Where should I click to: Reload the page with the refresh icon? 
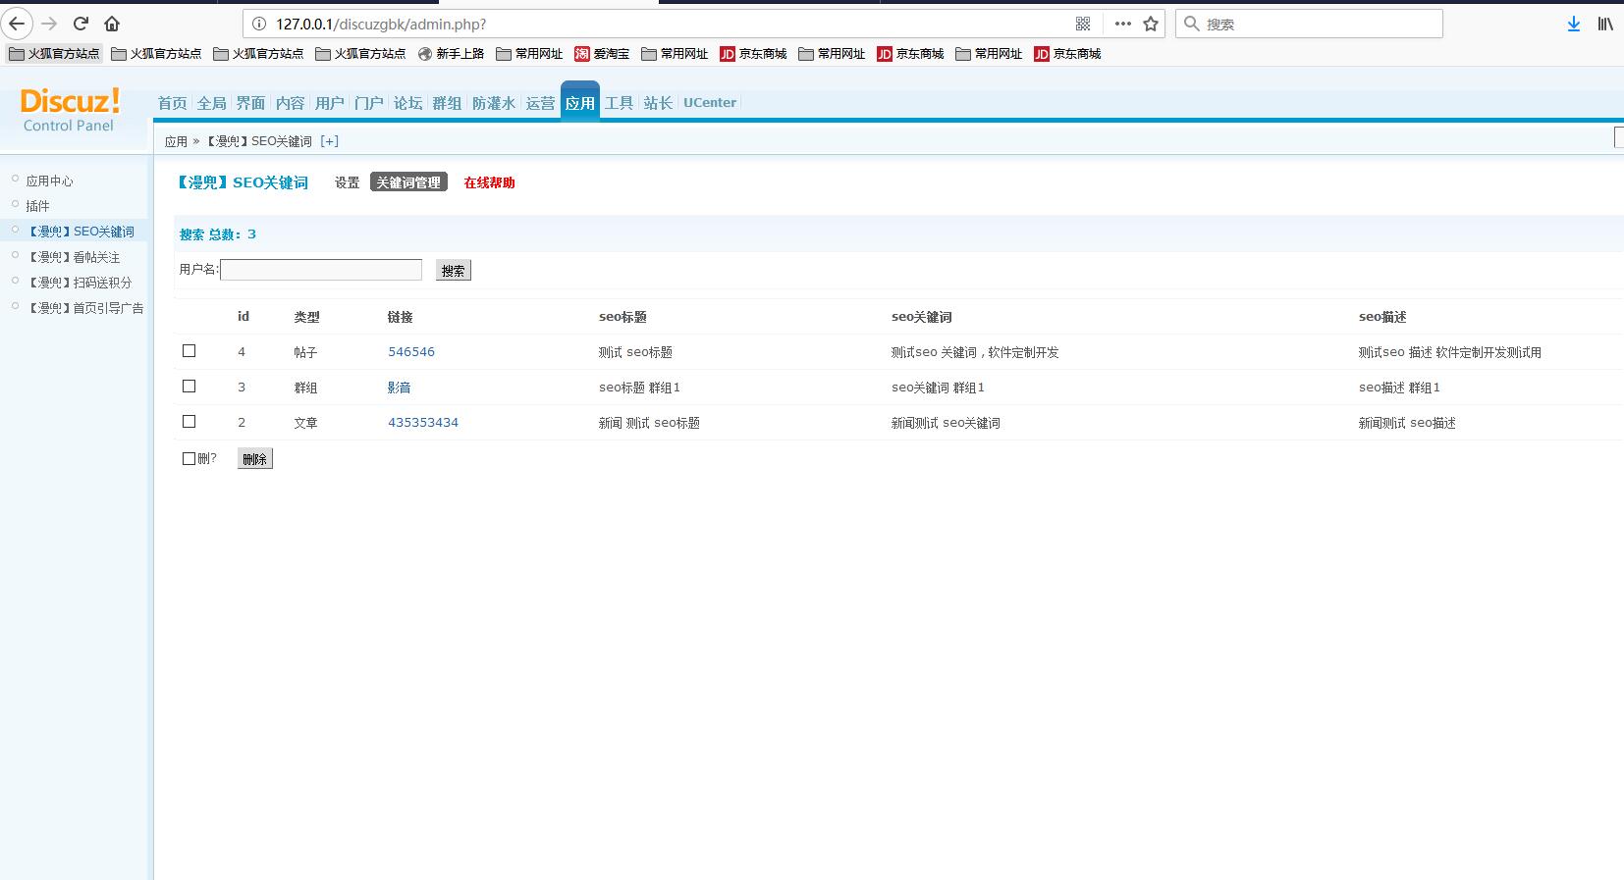point(81,24)
